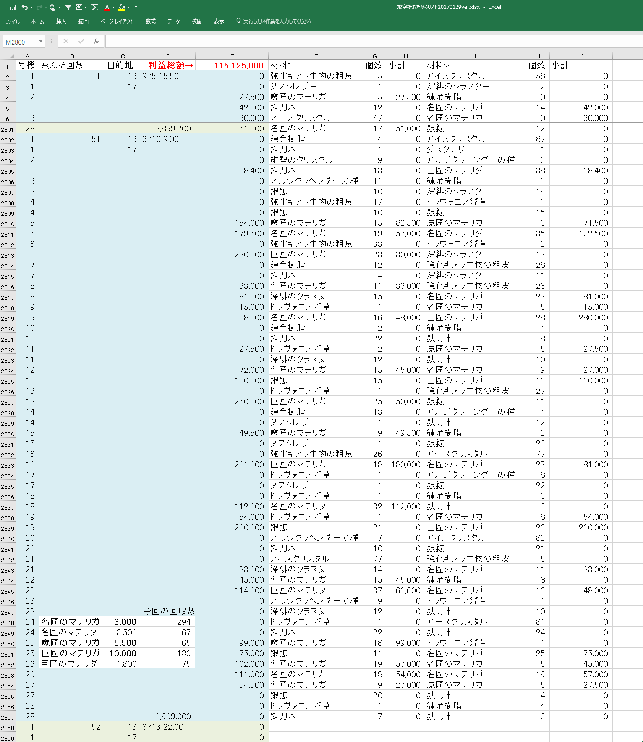
Task: Select column F header
Action: (316, 56)
